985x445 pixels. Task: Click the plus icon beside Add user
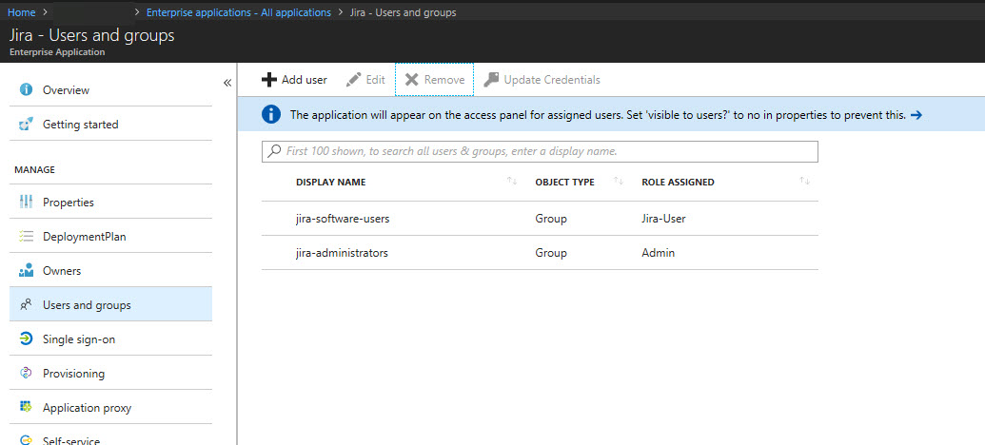[x=269, y=80]
